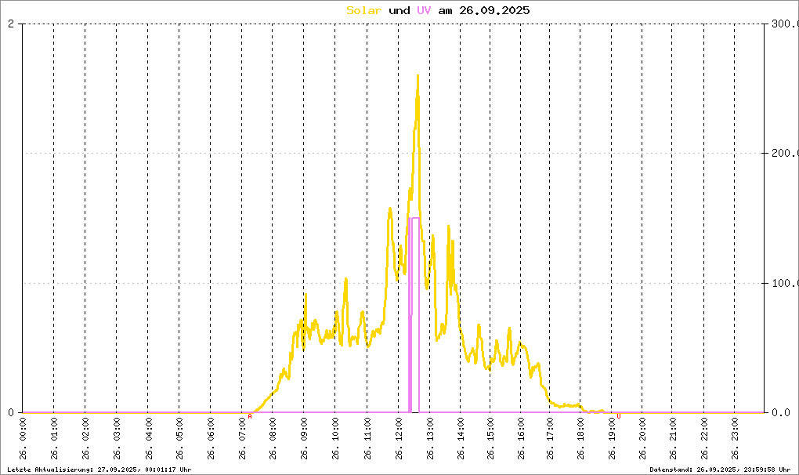Click the "200.0" right axis label
The image size is (799, 475).
pos(783,154)
